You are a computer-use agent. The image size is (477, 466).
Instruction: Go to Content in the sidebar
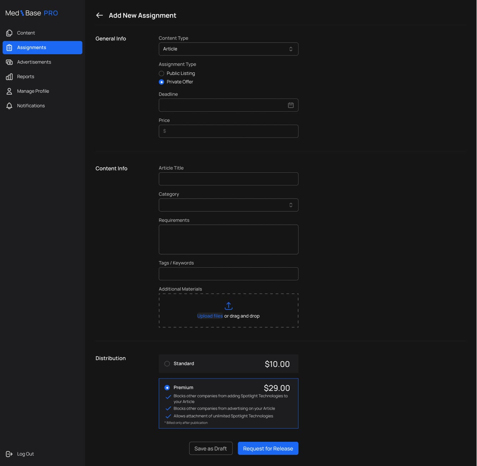point(42,33)
